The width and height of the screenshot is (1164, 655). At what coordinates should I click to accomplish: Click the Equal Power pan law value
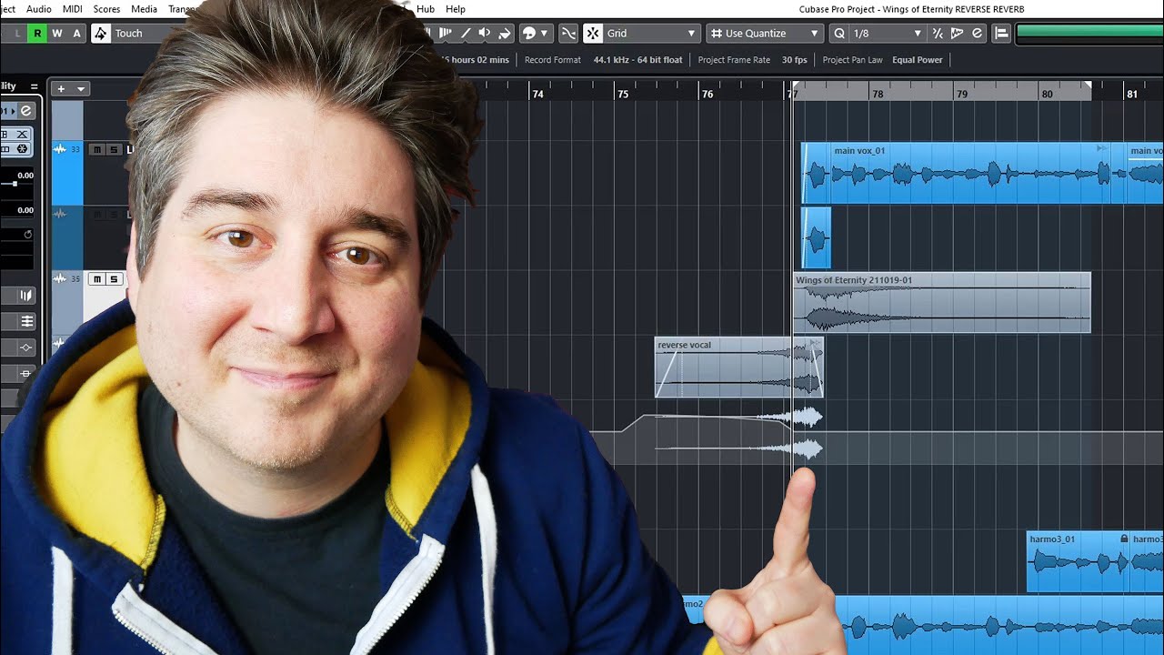pyautogui.click(x=917, y=59)
